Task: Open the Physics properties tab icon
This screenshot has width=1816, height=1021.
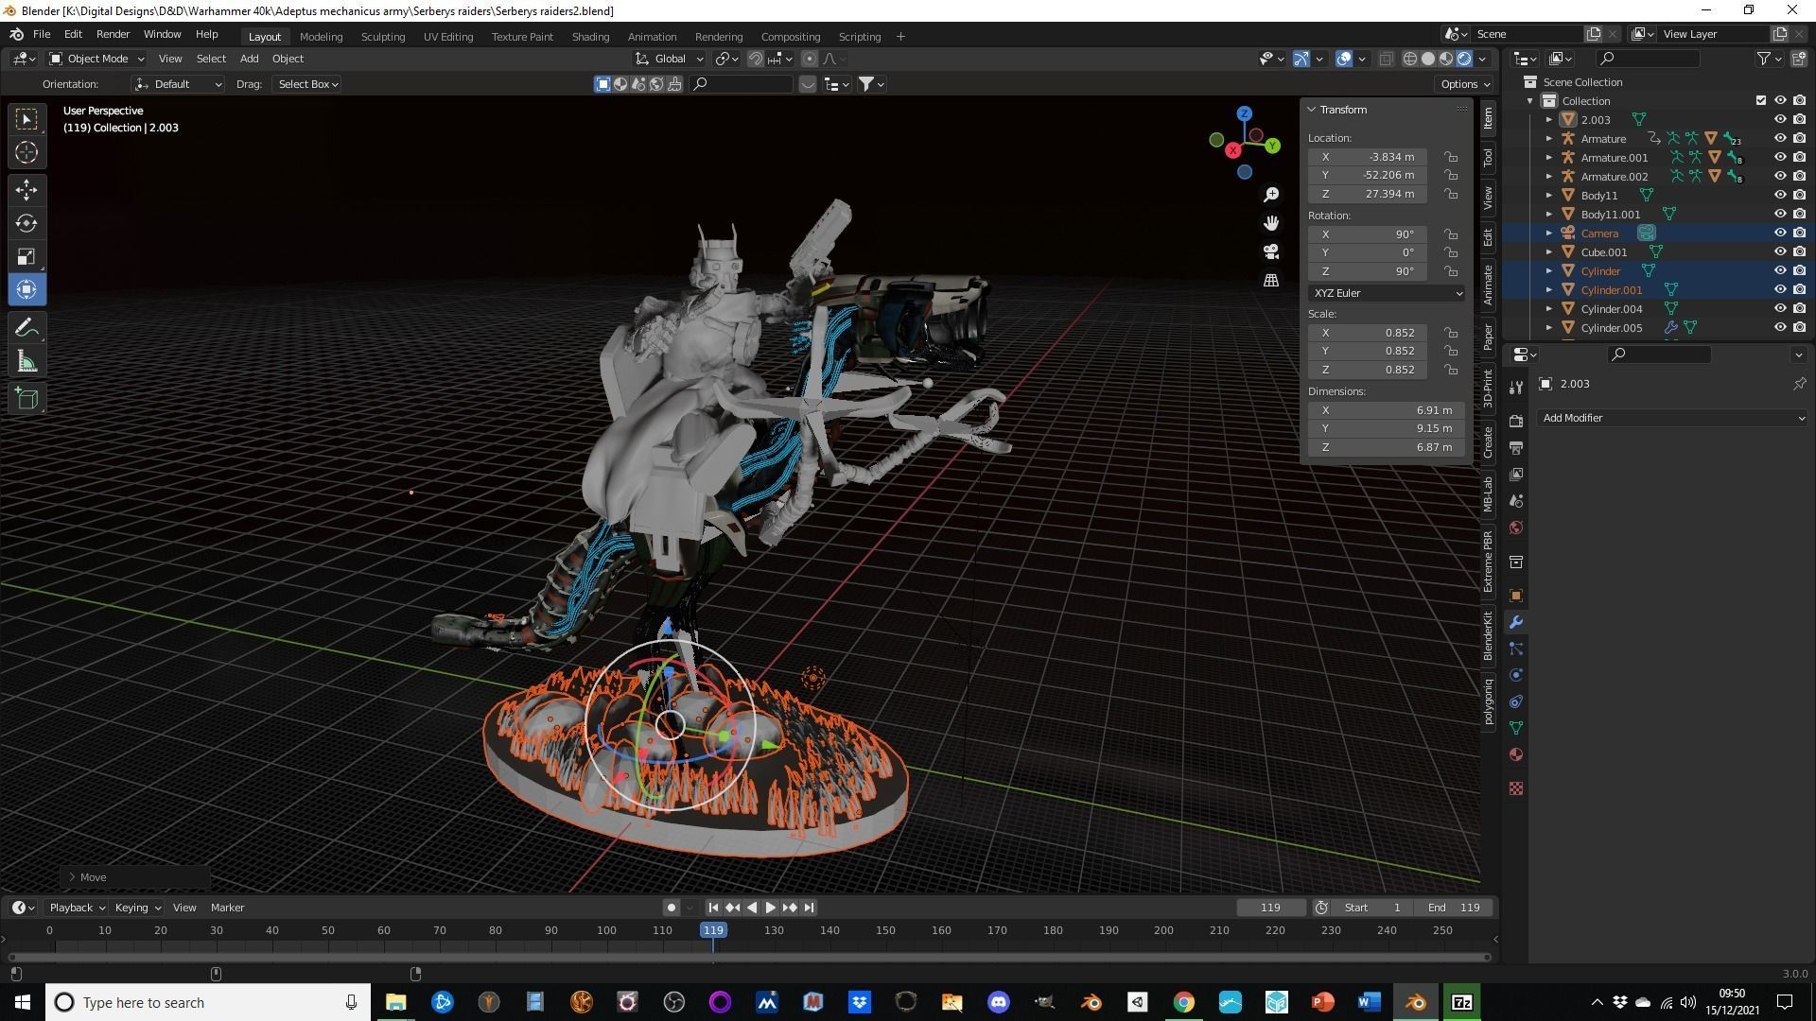Action: click(1516, 675)
